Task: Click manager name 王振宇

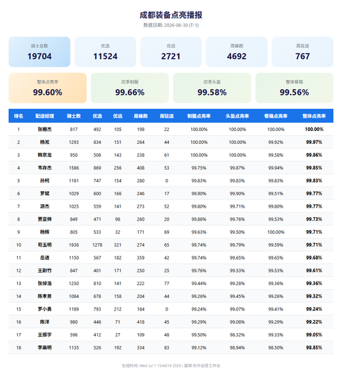Action: pyautogui.click(x=44, y=335)
